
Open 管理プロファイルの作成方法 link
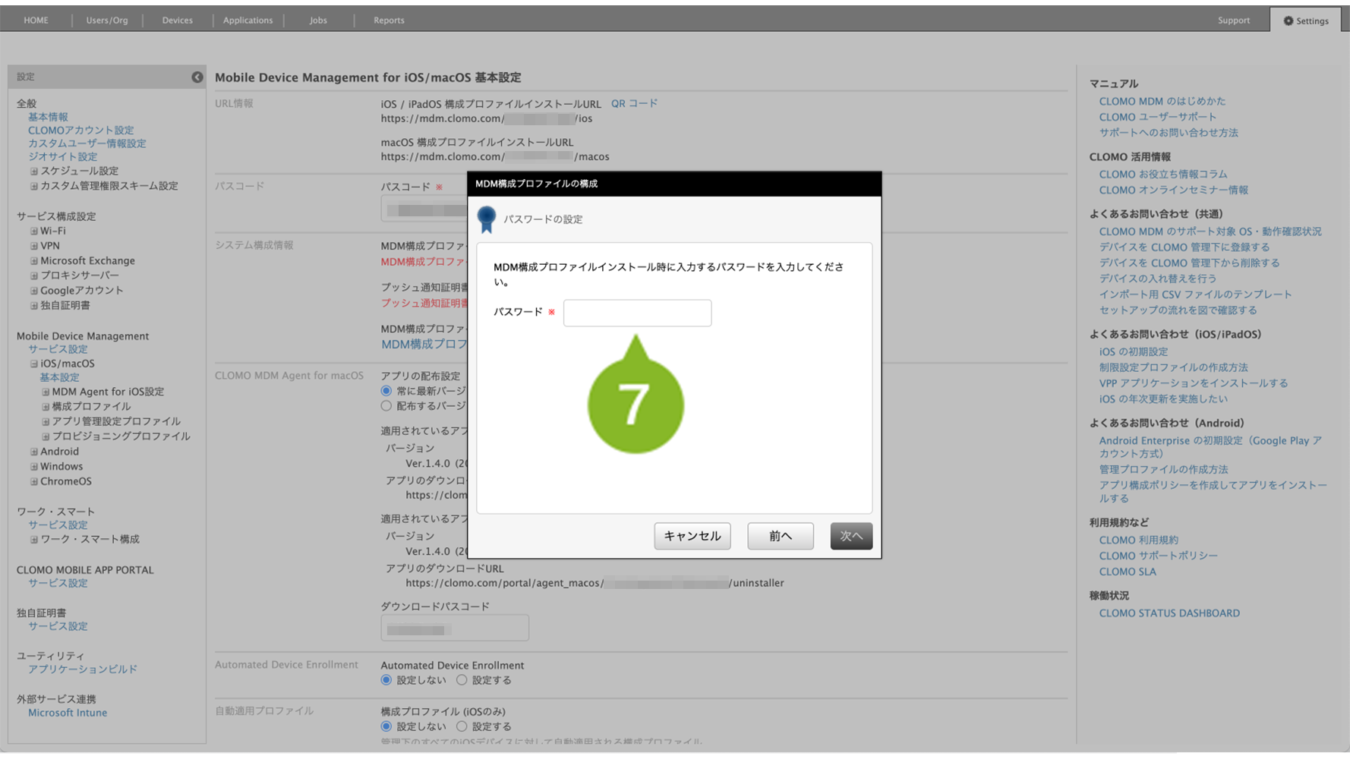coord(1163,470)
